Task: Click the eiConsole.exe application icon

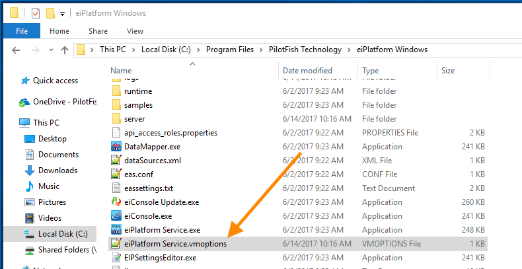Action: pyautogui.click(x=116, y=216)
